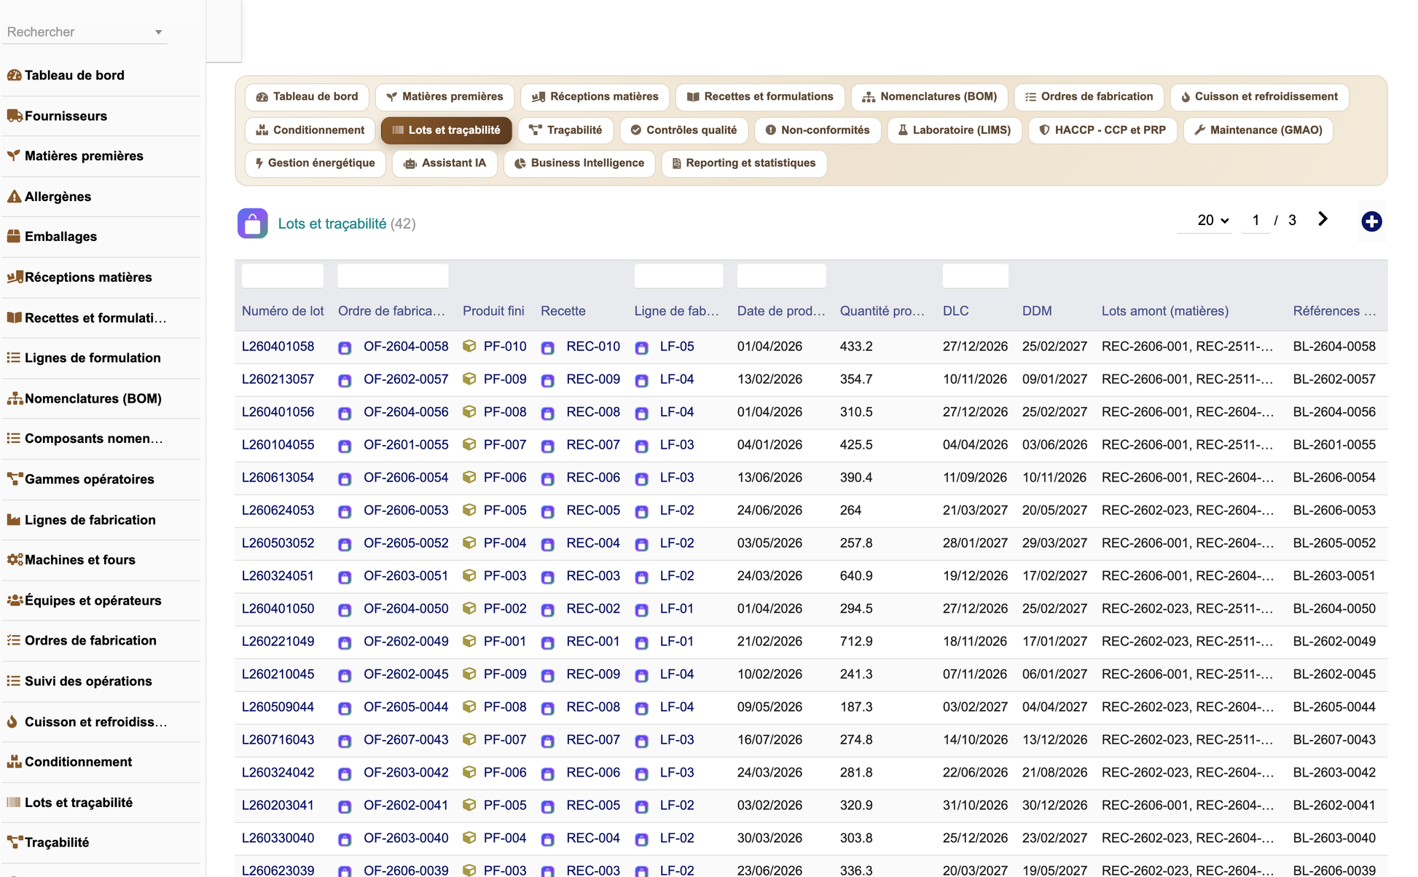Open Nomenclatures (BOM) sidebar icon

pyautogui.click(x=14, y=398)
